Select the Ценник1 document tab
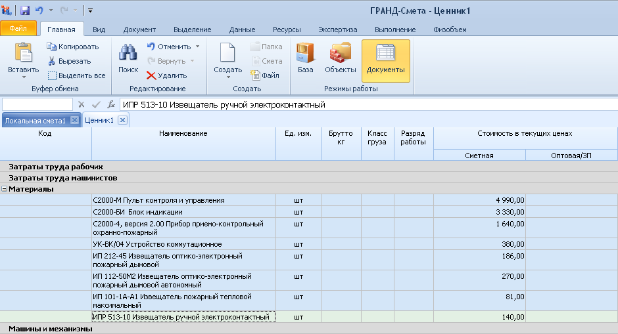This screenshot has height=334, width=618. (99, 120)
